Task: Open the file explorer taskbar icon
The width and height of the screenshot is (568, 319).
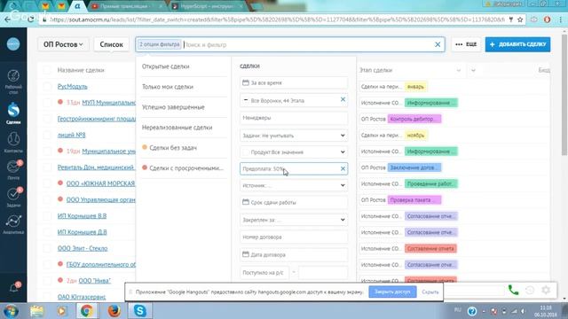Action: tap(36, 311)
